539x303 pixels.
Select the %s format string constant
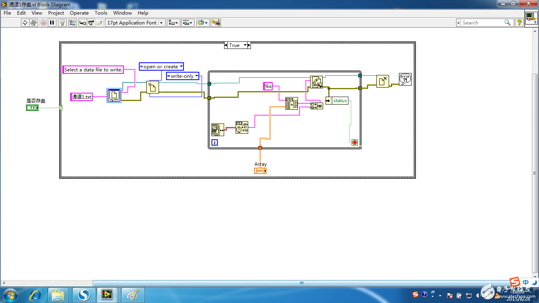(268, 86)
